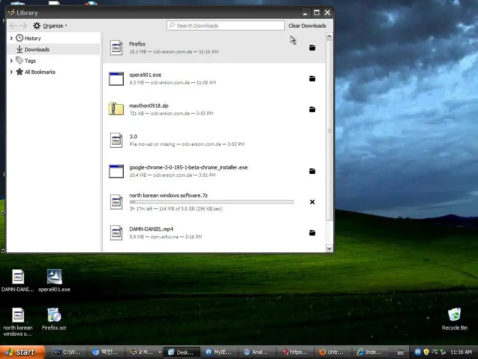Select north korean windows software.7z entry

[x=214, y=202]
